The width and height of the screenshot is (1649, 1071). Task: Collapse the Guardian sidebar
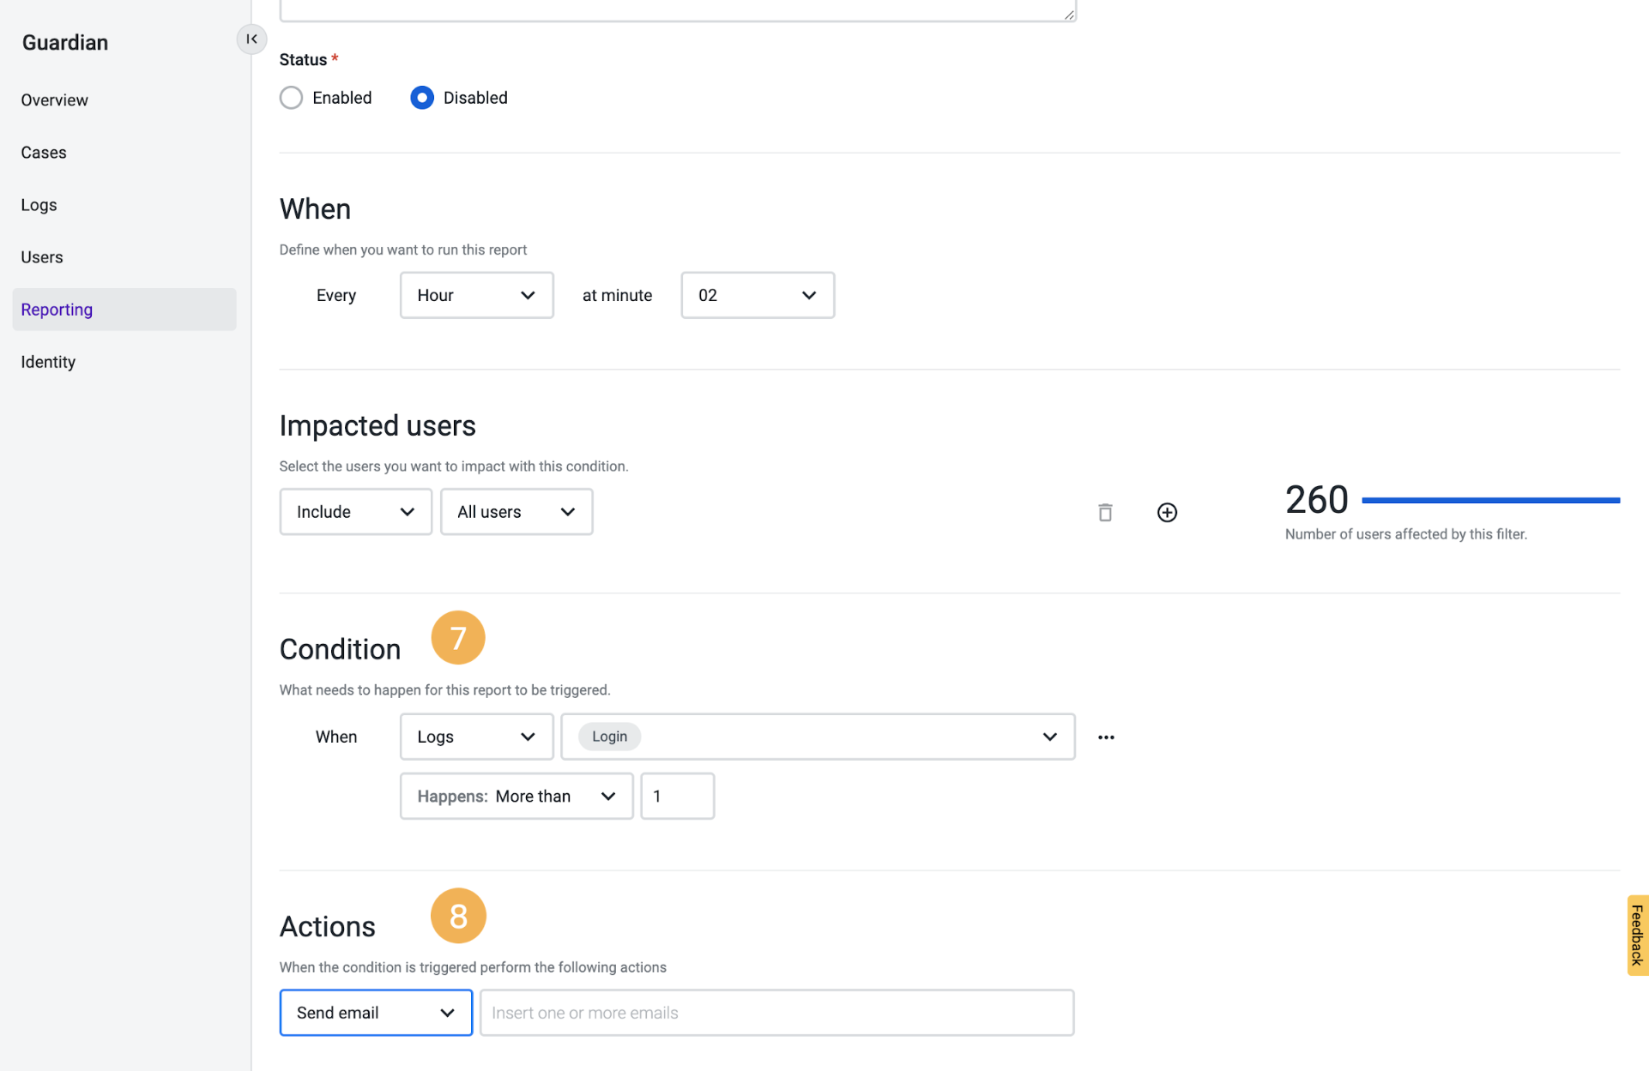click(251, 39)
